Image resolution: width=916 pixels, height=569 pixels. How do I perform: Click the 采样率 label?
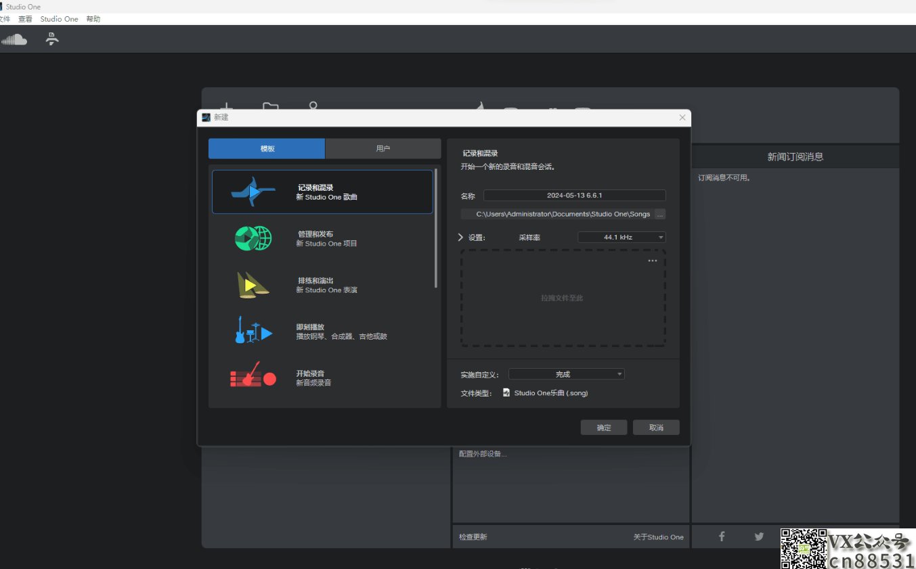tap(529, 237)
